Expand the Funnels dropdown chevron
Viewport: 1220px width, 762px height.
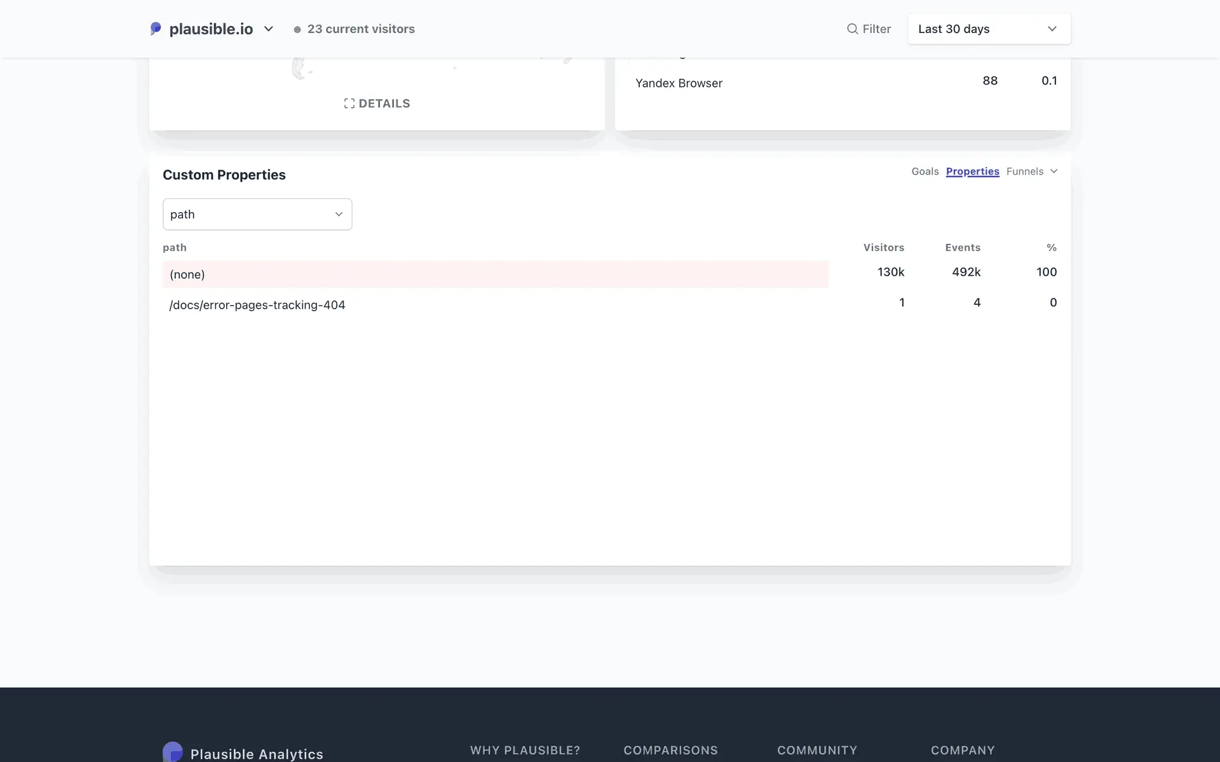pos(1054,171)
